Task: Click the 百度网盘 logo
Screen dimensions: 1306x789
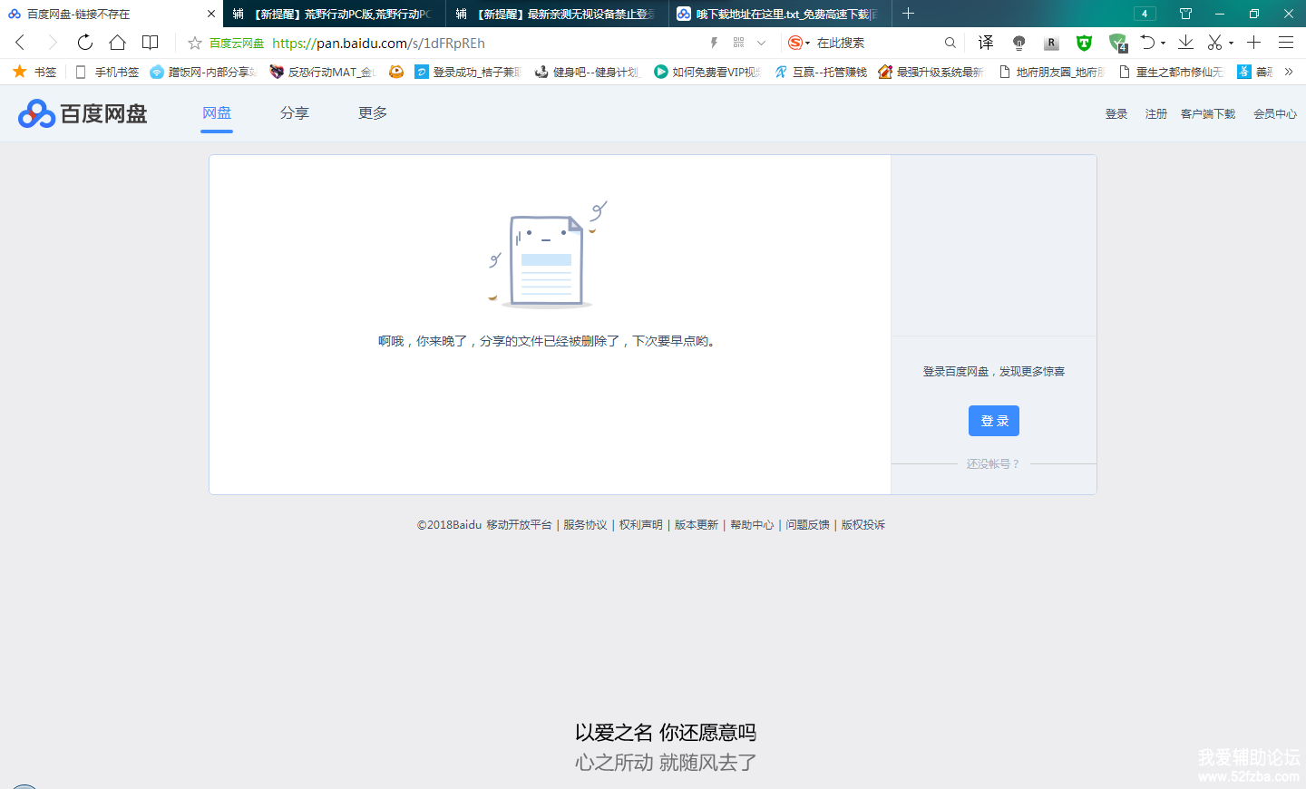Action: [83, 113]
